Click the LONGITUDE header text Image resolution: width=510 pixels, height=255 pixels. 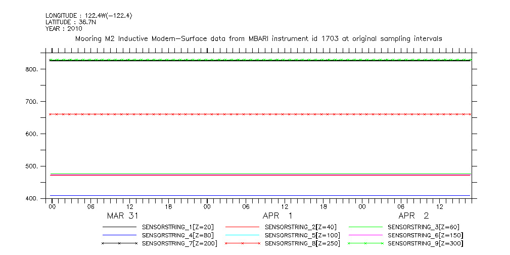pyautogui.click(x=89, y=16)
